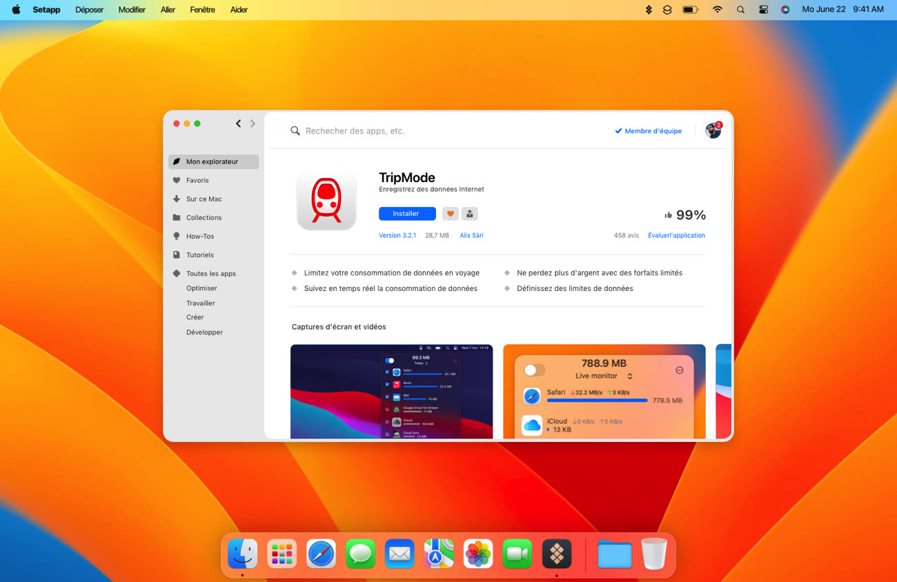Open Safari from the Dock

[322, 554]
